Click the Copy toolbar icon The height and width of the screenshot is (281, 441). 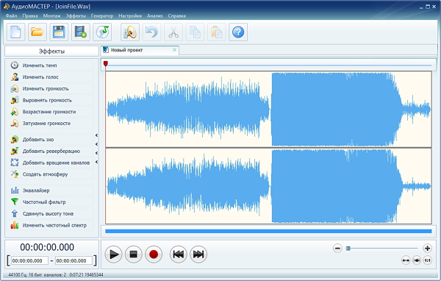click(x=195, y=32)
